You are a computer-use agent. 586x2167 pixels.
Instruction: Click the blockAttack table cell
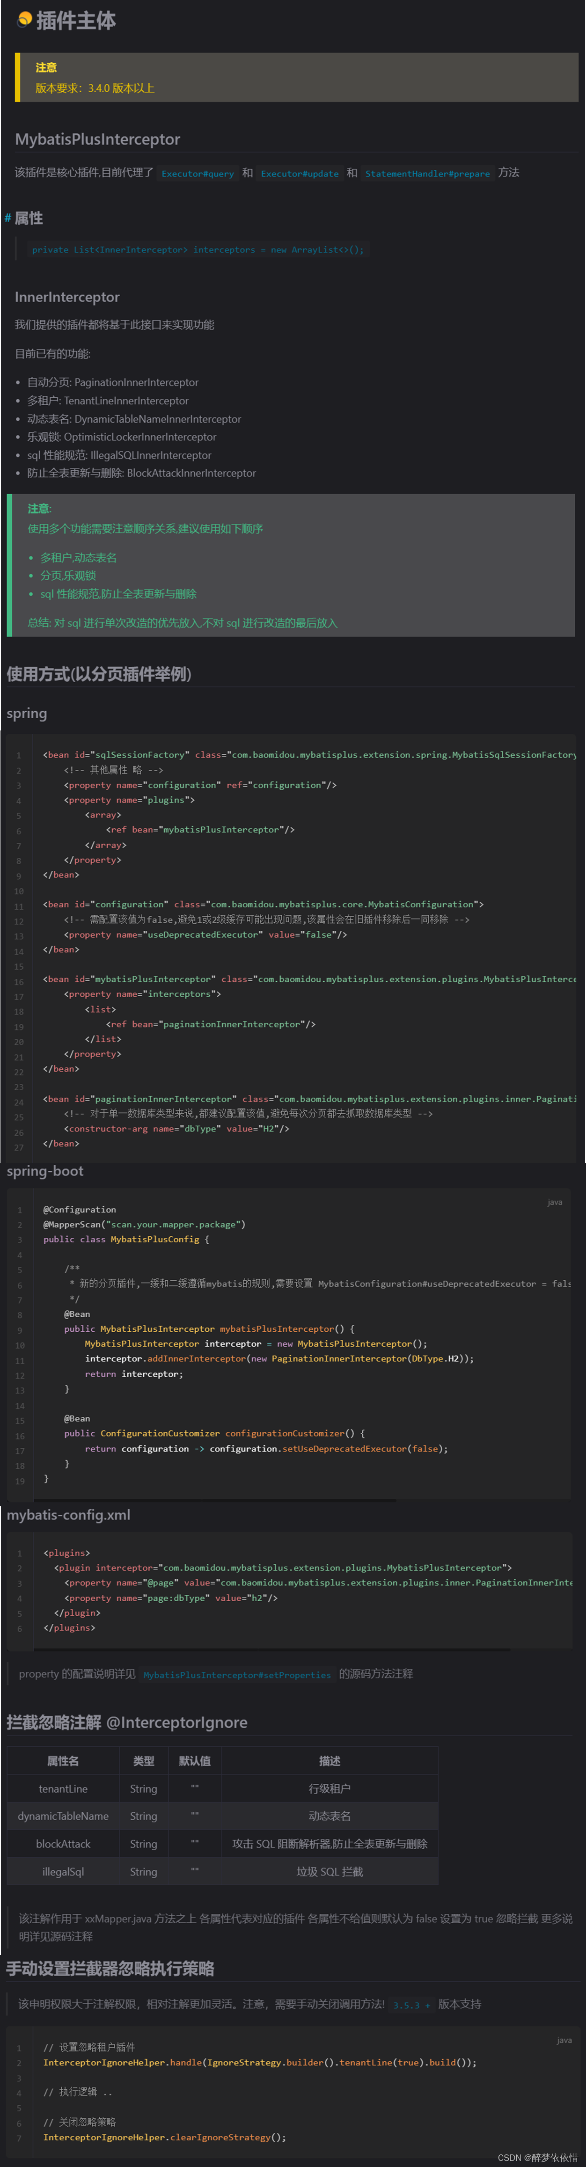pyautogui.click(x=62, y=1844)
